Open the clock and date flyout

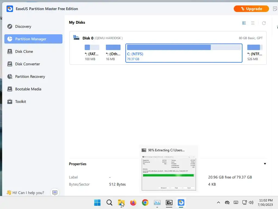pyautogui.click(x=266, y=202)
